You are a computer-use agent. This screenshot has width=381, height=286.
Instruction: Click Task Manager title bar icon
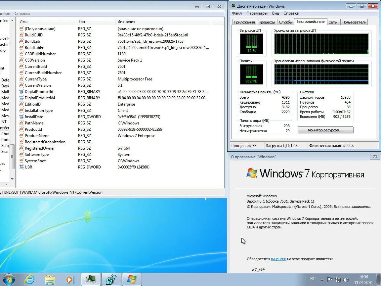[x=233, y=6]
